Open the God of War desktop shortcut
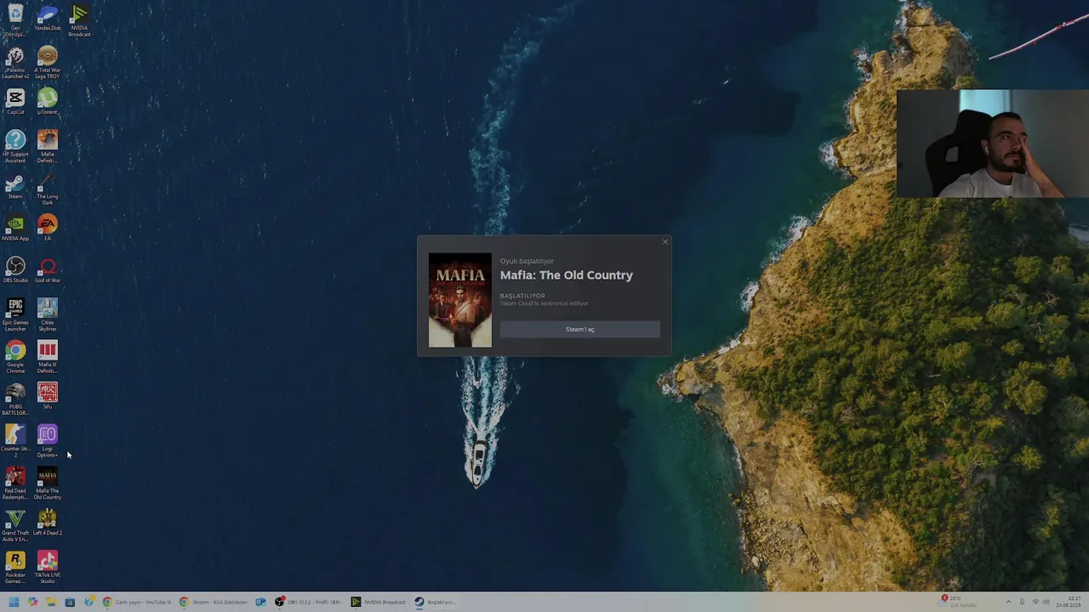1089x612 pixels. pyautogui.click(x=48, y=270)
